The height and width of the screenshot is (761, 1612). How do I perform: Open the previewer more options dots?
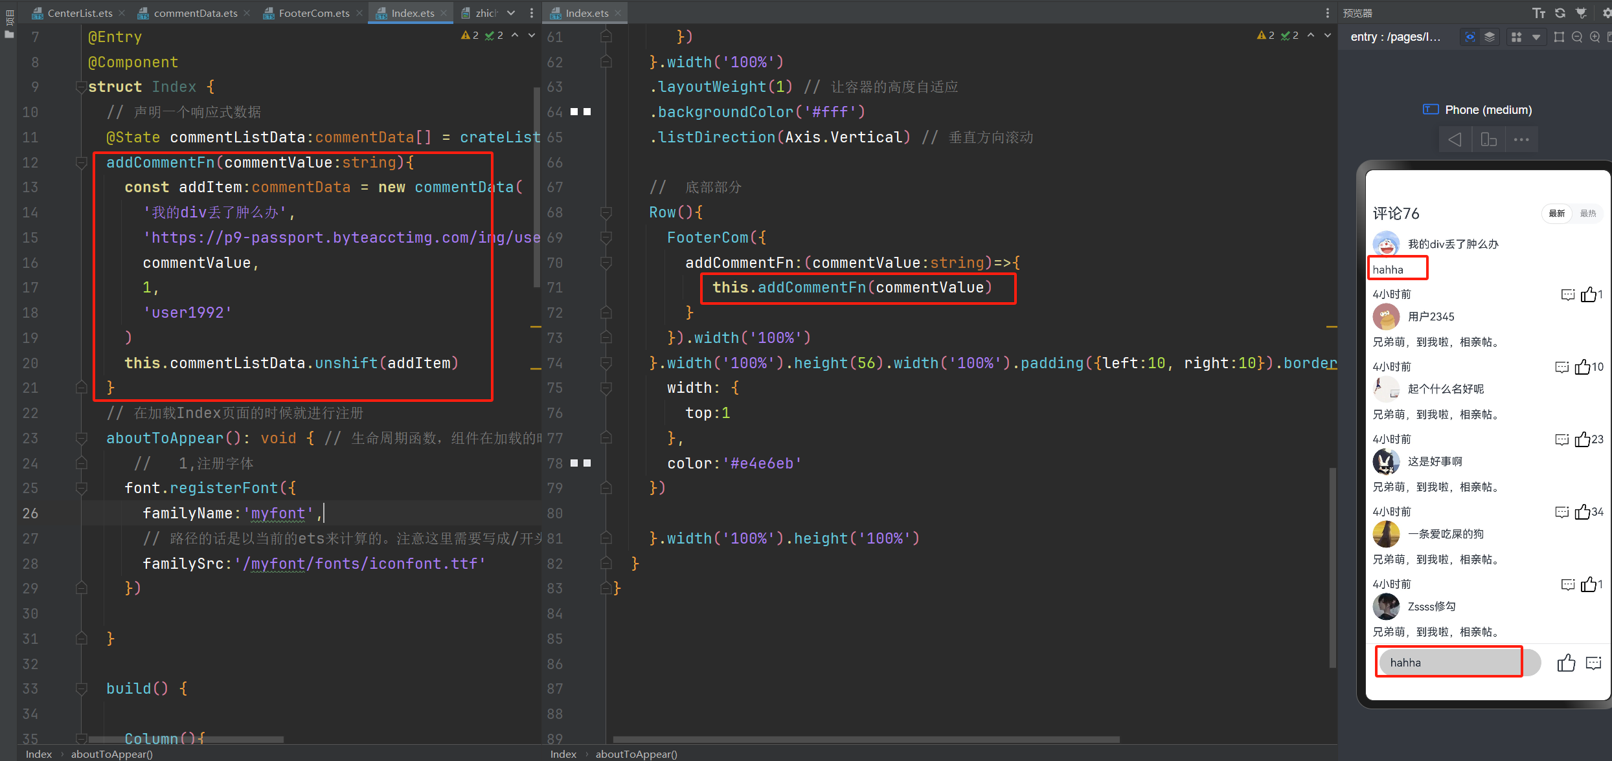[x=1521, y=139]
